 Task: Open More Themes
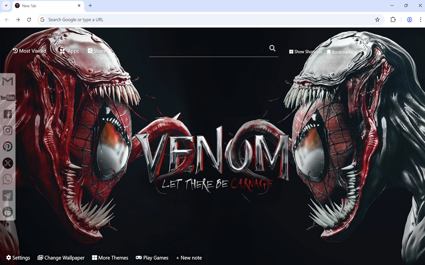110,258
